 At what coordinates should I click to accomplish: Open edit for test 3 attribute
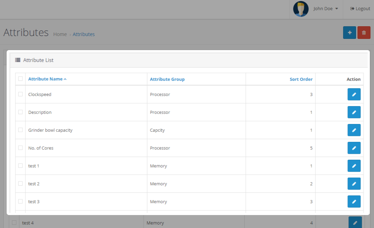354,201
